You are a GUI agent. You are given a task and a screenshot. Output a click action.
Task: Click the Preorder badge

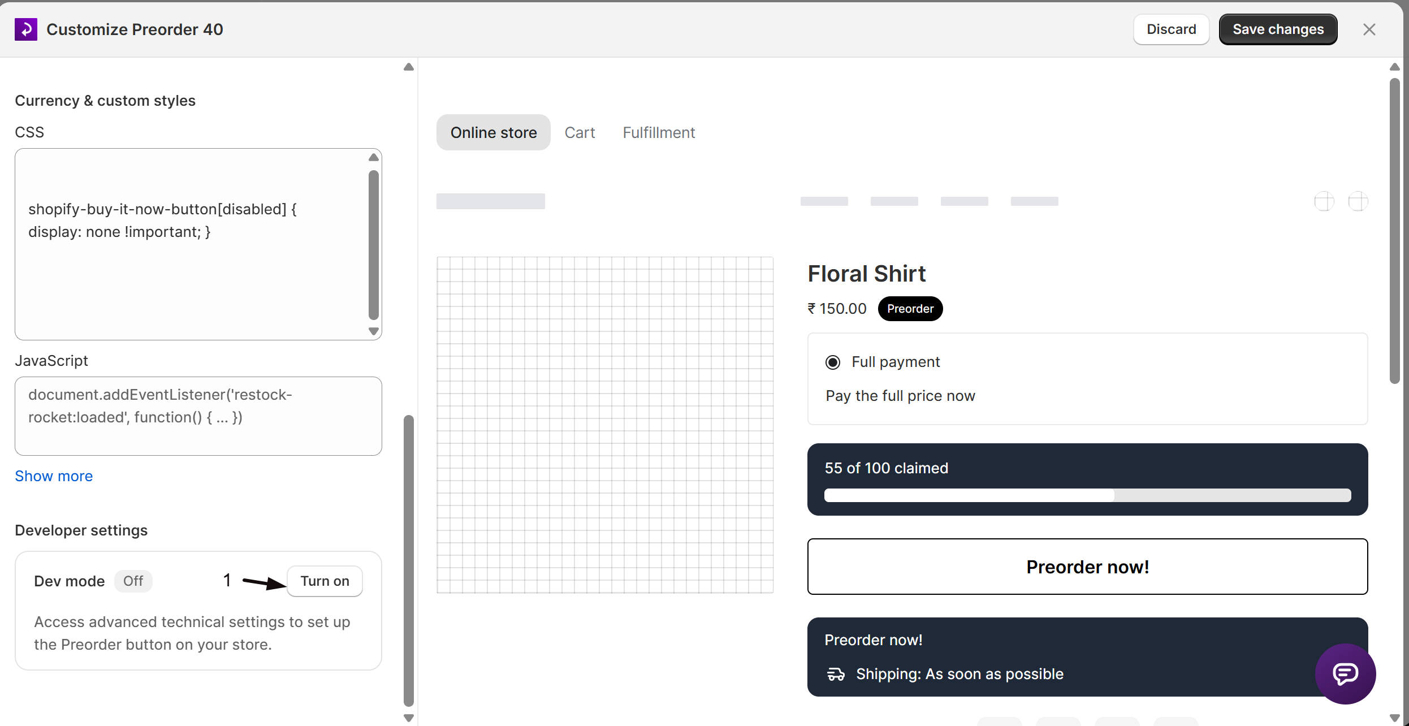click(x=910, y=309)
